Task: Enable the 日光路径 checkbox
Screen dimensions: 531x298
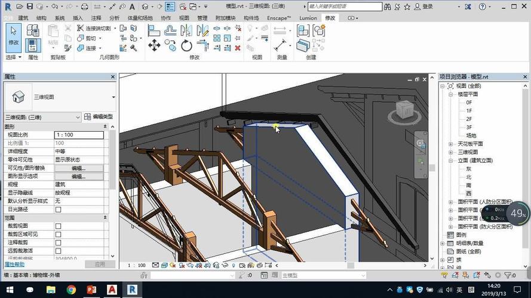Action: click(58, 210)
